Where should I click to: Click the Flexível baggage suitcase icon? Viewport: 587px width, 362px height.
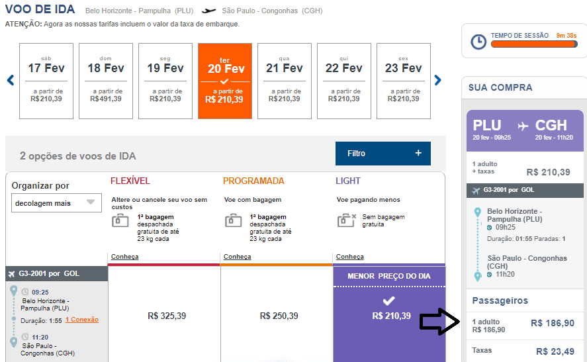tap(120, 220)
